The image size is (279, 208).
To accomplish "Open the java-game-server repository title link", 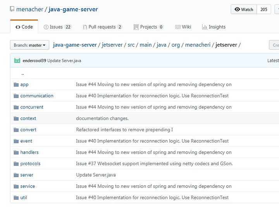I will [x=73, y=9].
